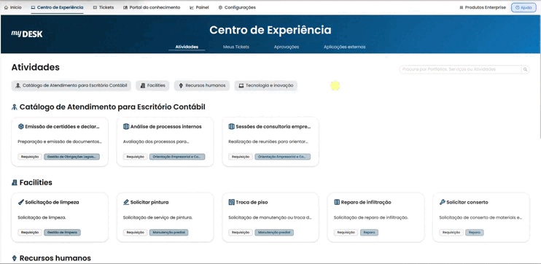Click the Análise de processos internos icon

tap(126, 127)
